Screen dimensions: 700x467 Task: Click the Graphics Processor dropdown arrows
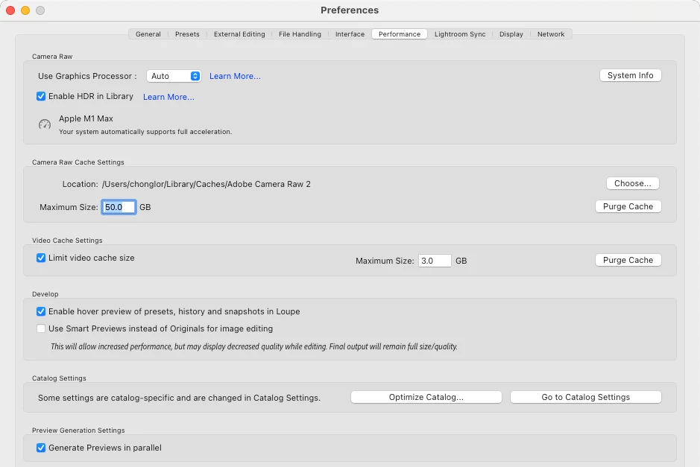195,76
